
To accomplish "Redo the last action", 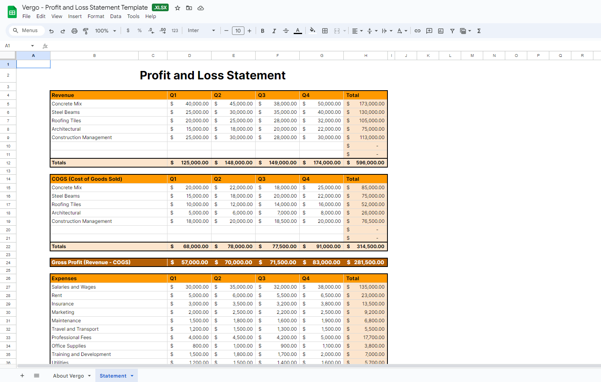I will point(63,31).
